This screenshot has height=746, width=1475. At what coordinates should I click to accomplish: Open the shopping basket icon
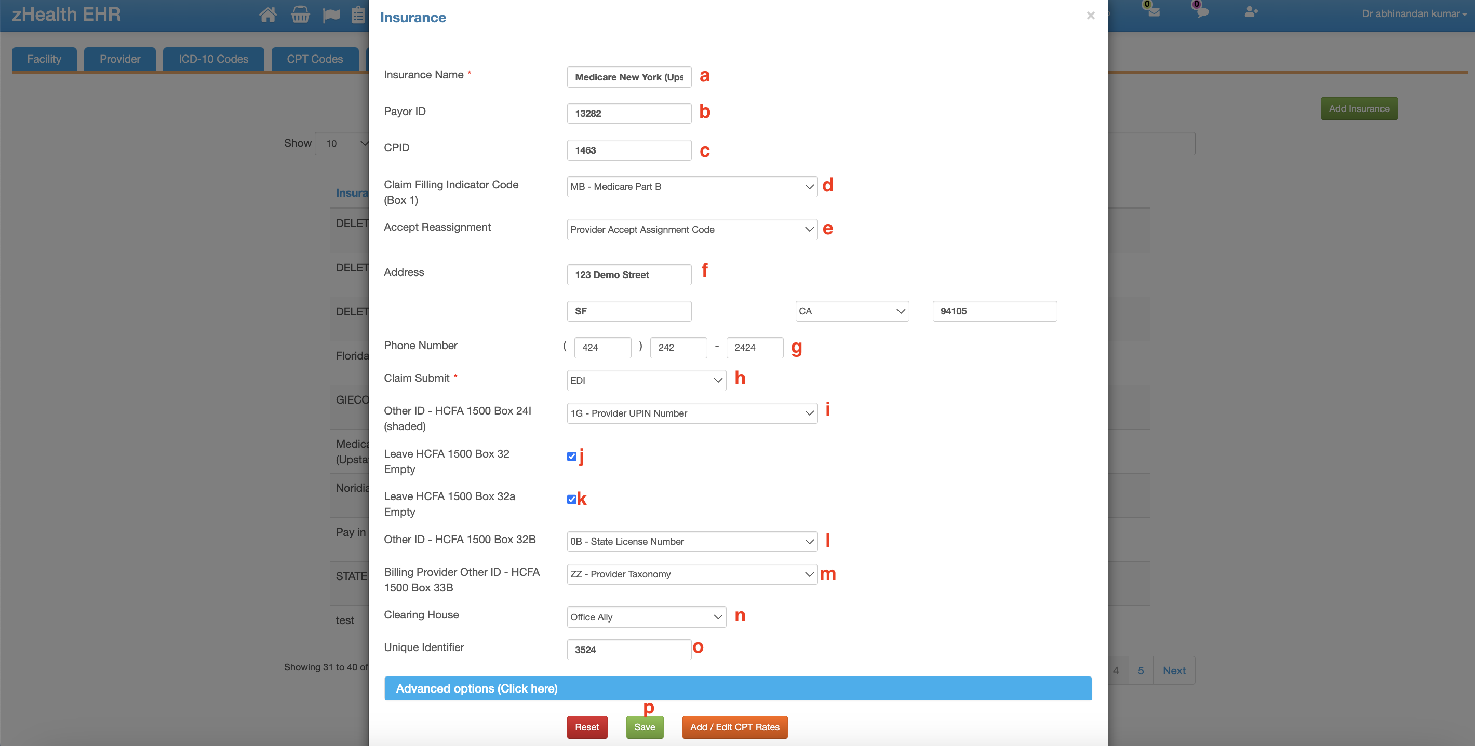tap(300, 15)
